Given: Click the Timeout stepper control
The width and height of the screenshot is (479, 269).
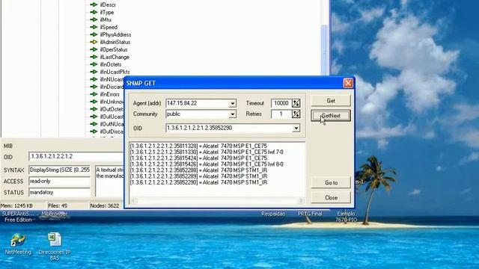Looking at the screenshot, I should (296, 103).
